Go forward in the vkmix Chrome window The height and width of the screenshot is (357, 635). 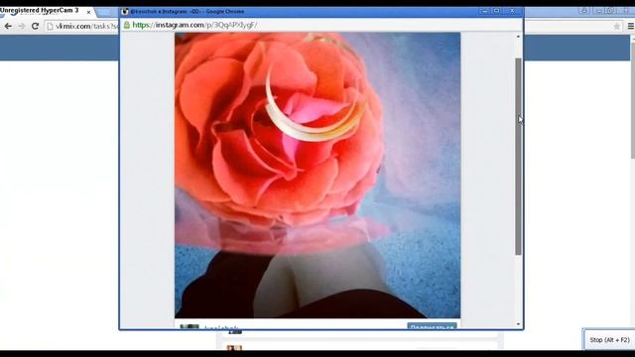[21, 27]
